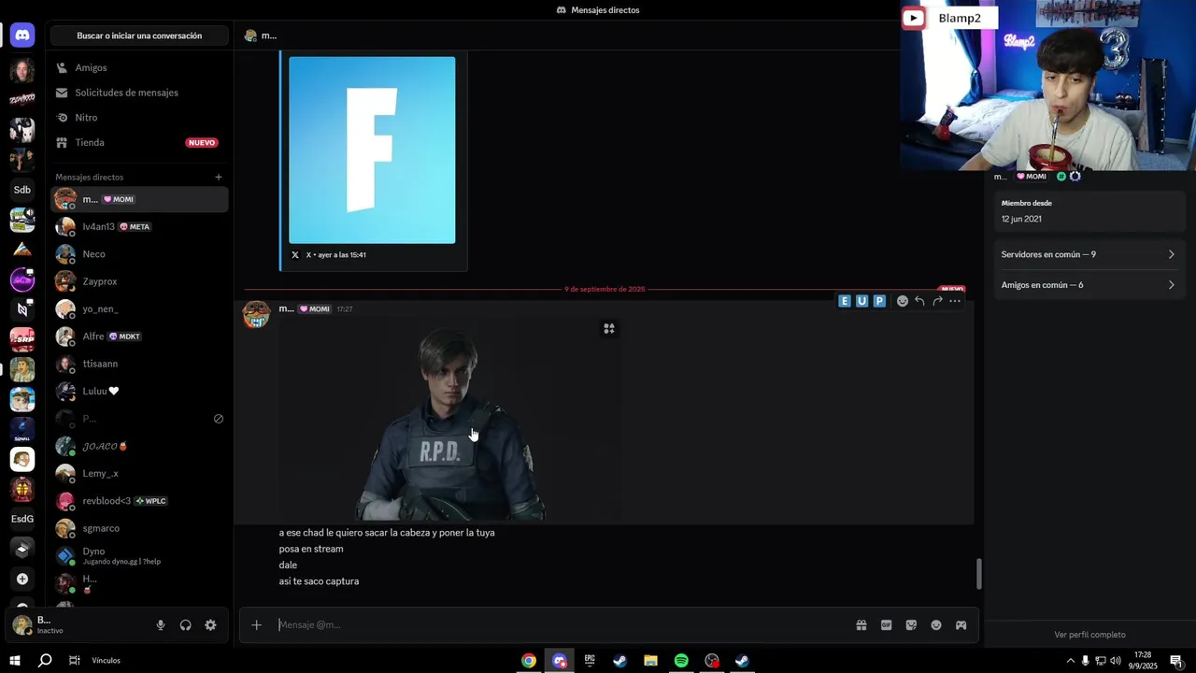This screenshot has height=673, width=1196.
Task: Open the Nitro page
Action: (139, 118)
